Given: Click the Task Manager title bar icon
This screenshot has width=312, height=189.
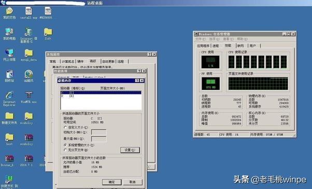Looking at the screenshot, I should click(196, 34).
